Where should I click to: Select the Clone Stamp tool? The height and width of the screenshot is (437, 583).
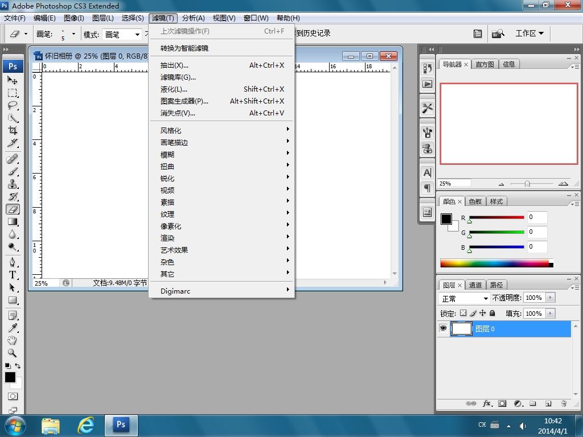coord(13,184)
